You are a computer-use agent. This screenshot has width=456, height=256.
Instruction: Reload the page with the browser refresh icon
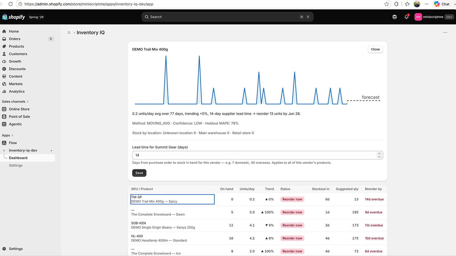[11, 4]
